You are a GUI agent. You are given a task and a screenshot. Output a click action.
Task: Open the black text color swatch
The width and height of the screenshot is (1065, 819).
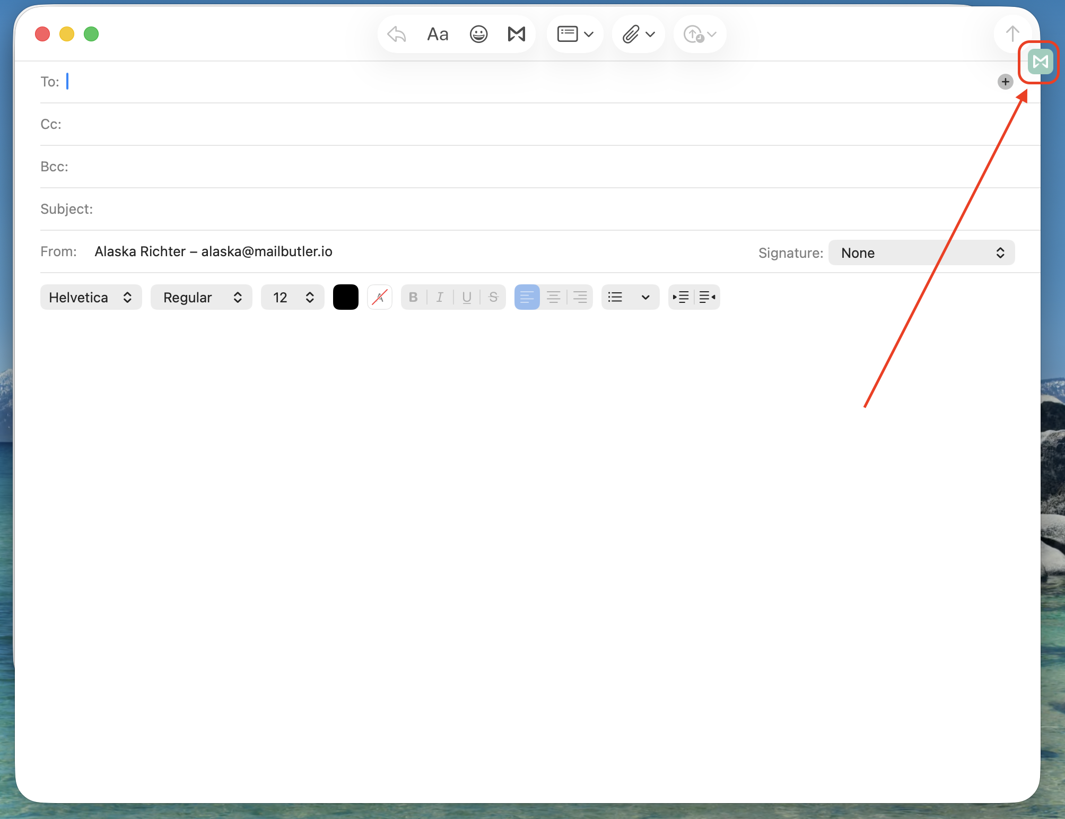point(346,297)
